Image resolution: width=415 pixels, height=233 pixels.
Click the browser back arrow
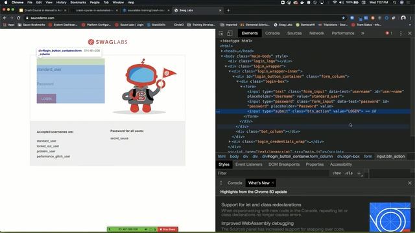5,18
